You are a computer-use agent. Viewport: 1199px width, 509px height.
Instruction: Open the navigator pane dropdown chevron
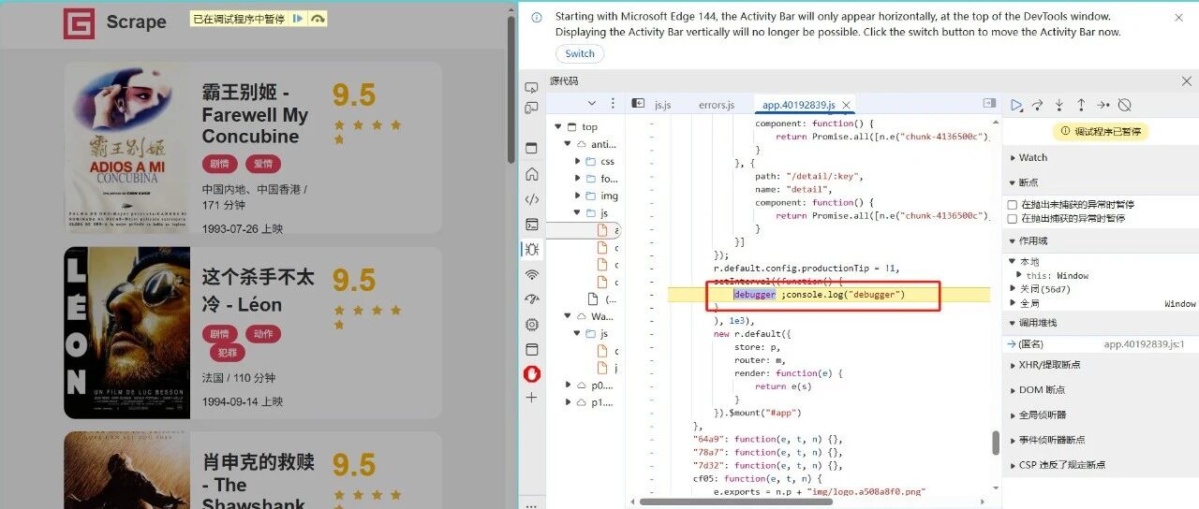(x=592, y=104)
